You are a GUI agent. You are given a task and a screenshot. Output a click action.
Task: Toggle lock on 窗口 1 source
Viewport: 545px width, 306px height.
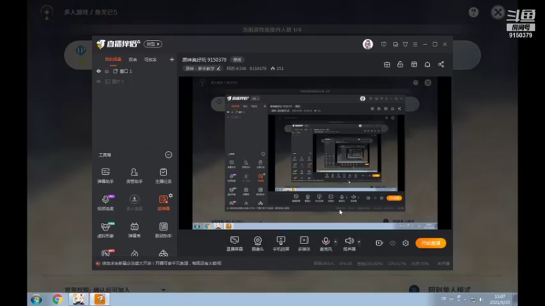pyautogui.click(x=107, y=71)
